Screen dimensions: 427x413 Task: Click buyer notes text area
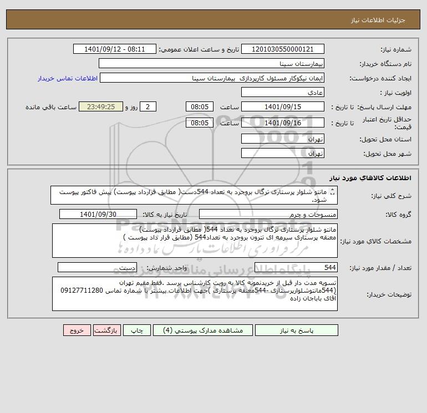coord(195,294)
